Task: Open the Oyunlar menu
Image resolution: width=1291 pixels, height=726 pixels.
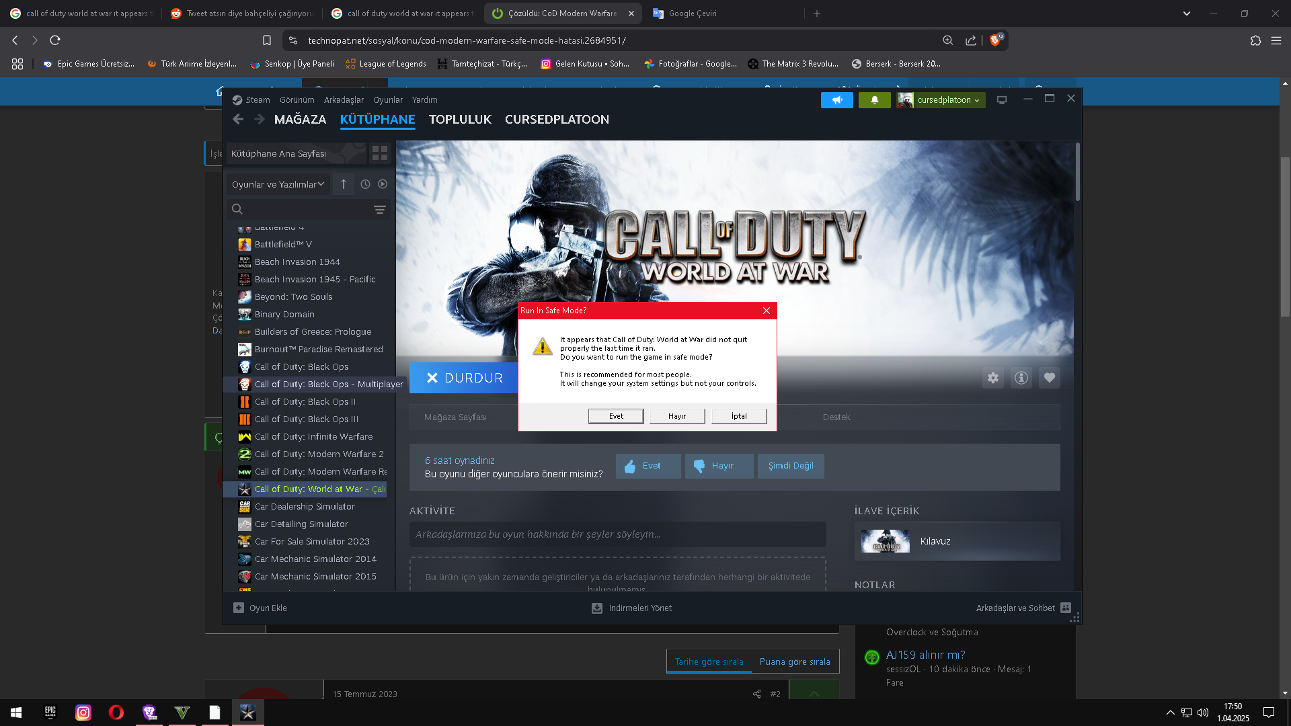Action: click(388, 100)
